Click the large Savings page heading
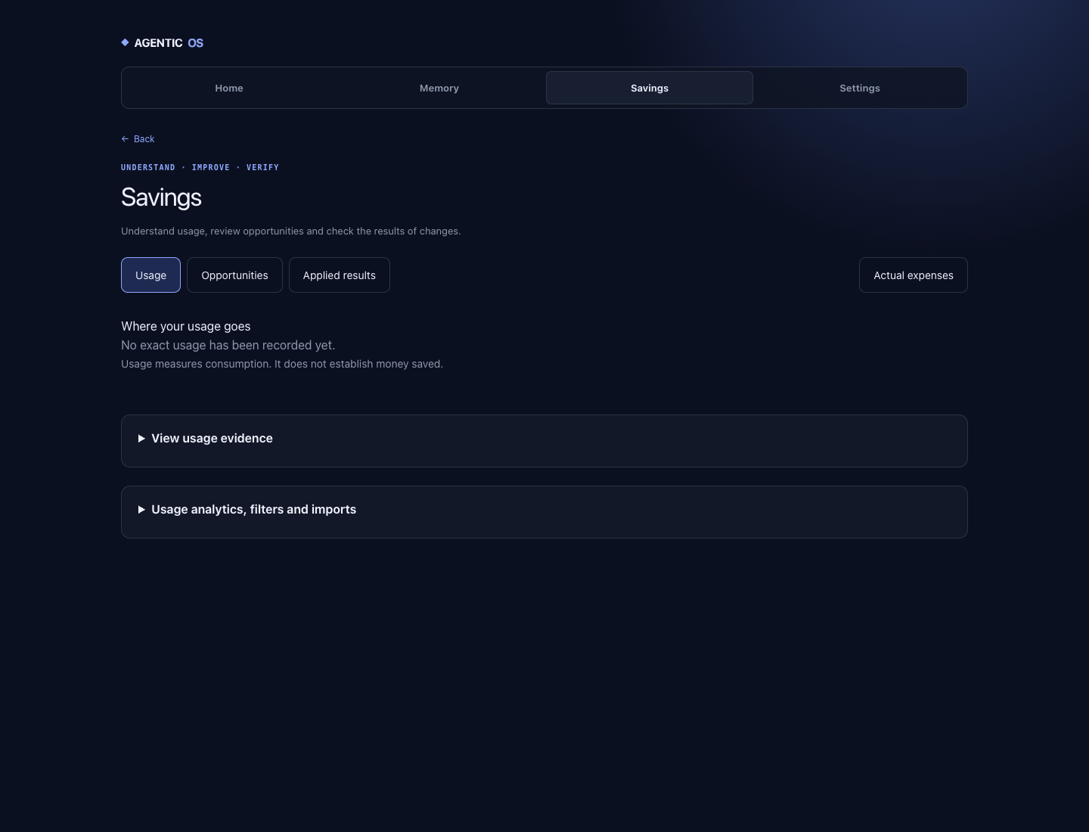The height and width of the screenshot is (832, 1089). click(x=161, y=197)
